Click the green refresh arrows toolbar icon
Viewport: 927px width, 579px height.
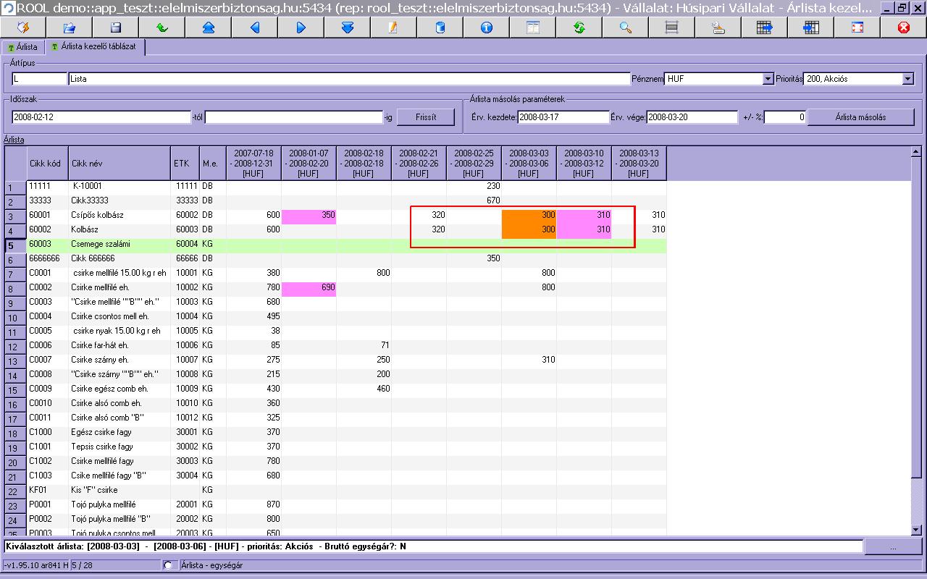pos(579,28)
